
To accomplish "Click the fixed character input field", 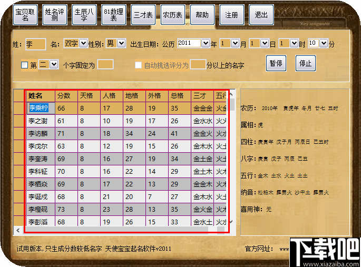I will click(x=105, y=64).
